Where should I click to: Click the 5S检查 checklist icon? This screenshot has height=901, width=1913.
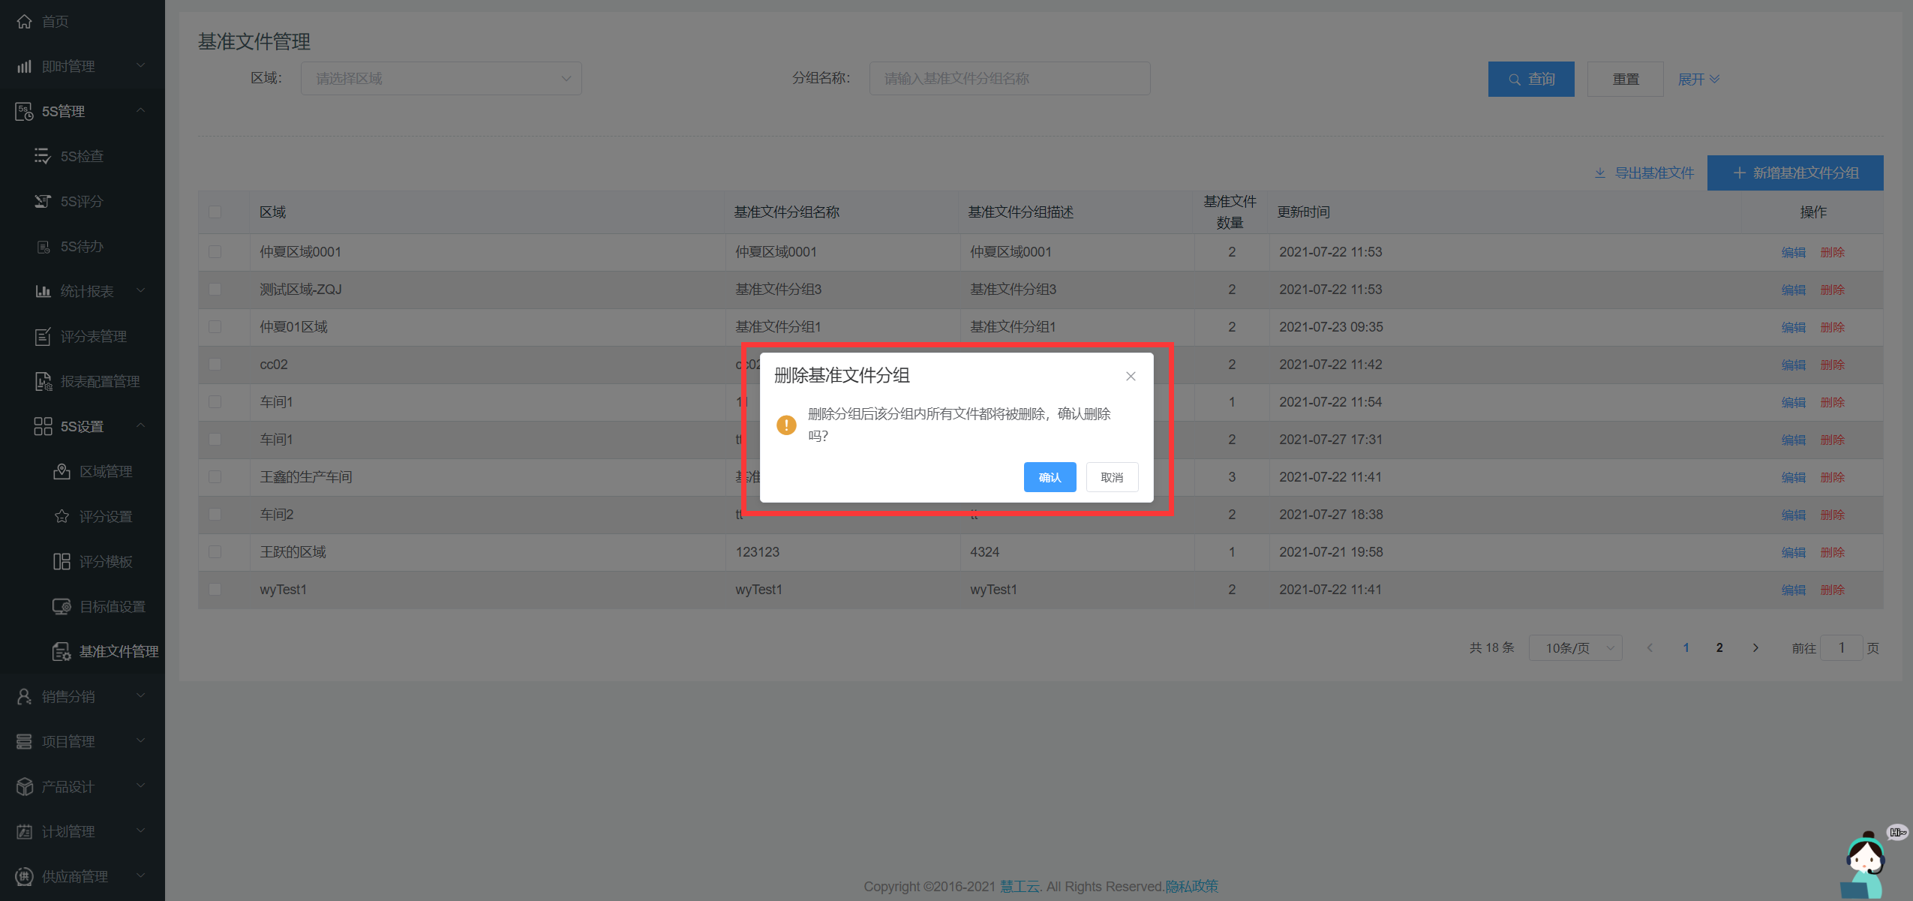click(43, 156)
